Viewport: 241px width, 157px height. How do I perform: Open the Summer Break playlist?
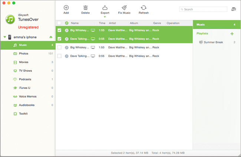tap(217, 42)
